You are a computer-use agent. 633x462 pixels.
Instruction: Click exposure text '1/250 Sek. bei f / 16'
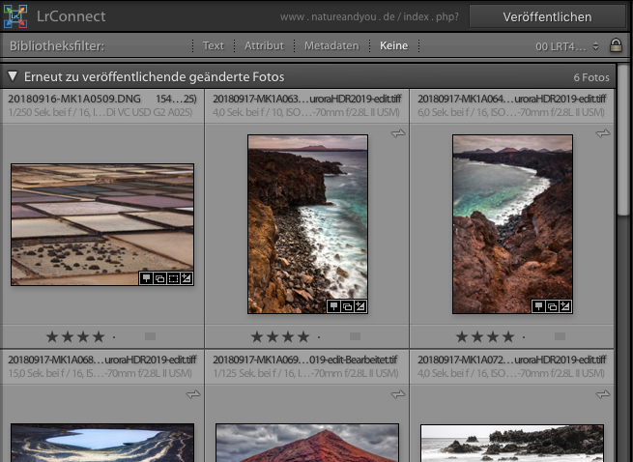point(49,112)
